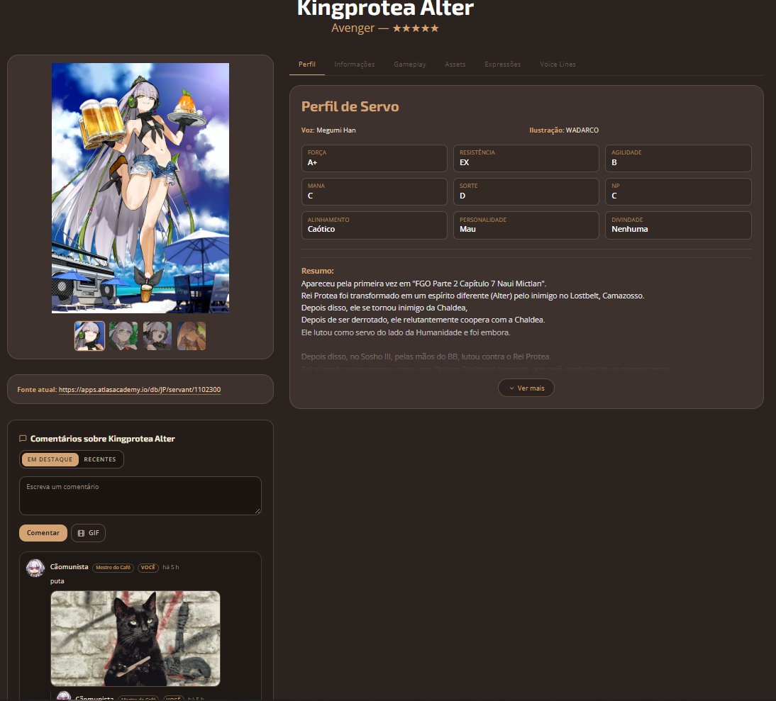Click the AGILIDADE B stat box
This screenshot has width=776, height=701.
coord(678,158)
